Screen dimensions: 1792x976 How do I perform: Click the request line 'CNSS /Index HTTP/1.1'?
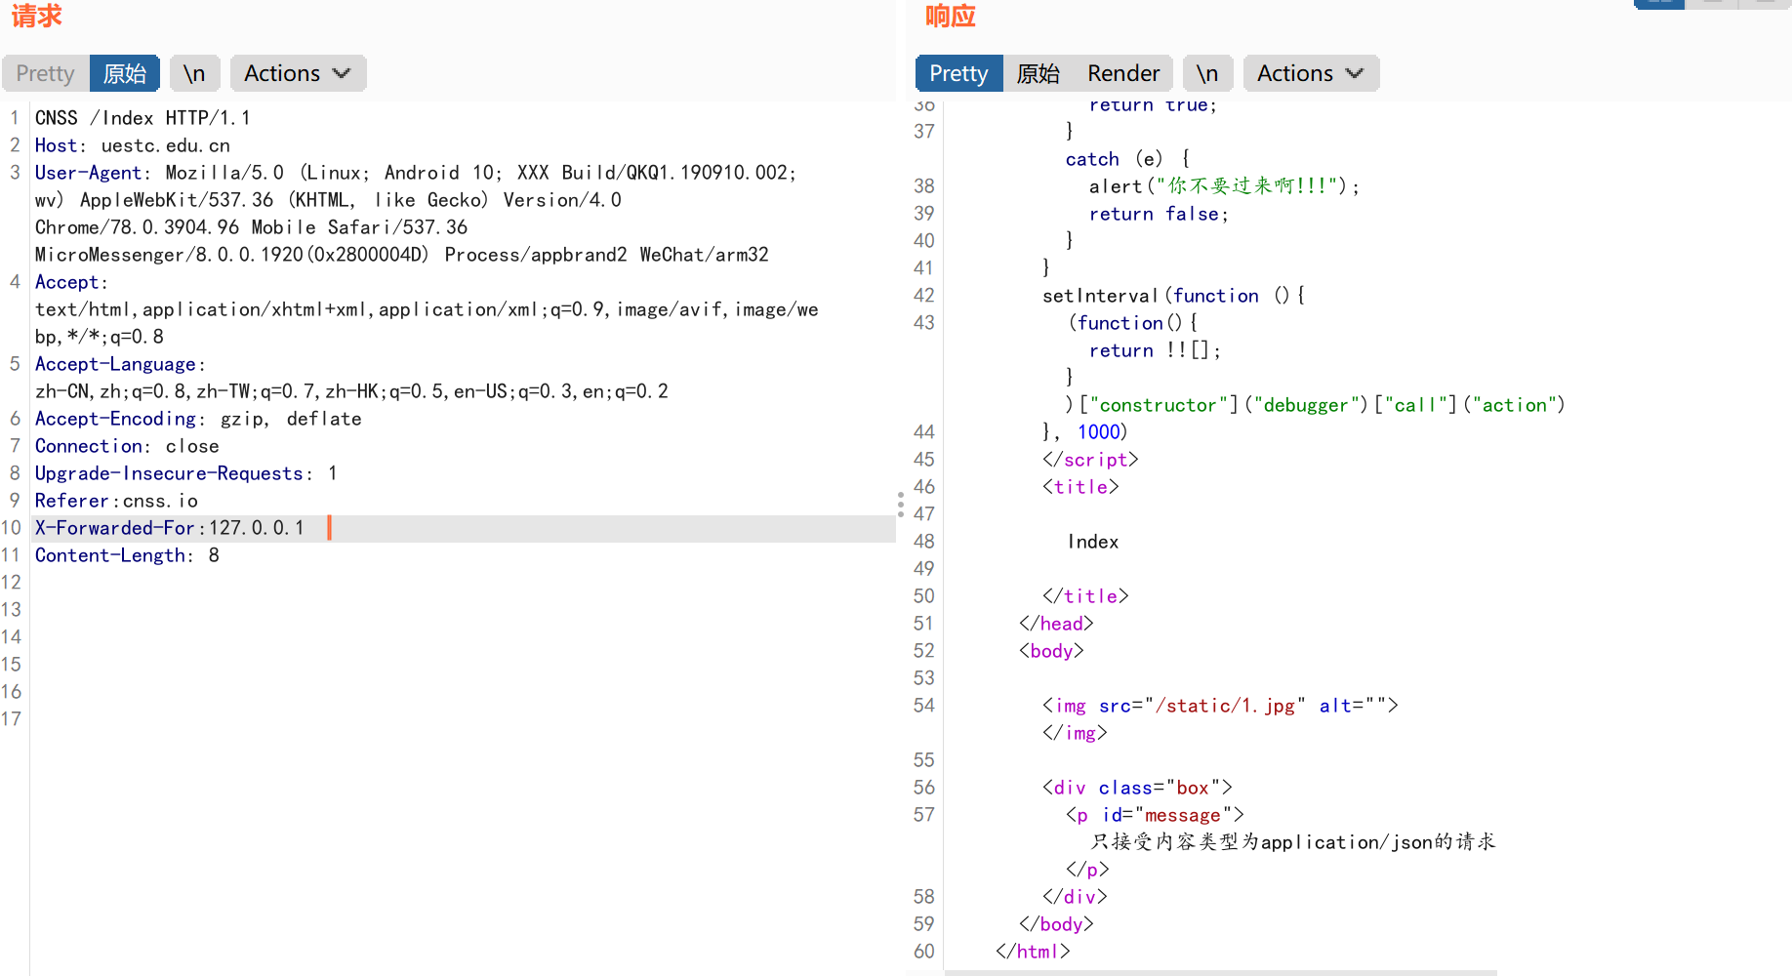pos(143,118)
